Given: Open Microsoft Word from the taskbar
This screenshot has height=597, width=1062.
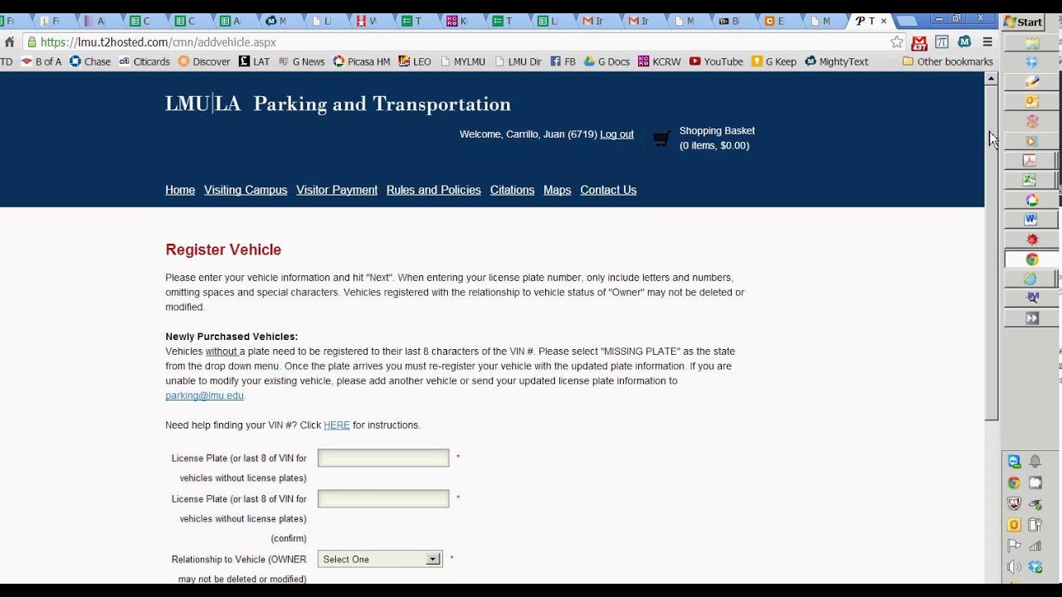Looking at the screenshot, I should click(1031, 220).
